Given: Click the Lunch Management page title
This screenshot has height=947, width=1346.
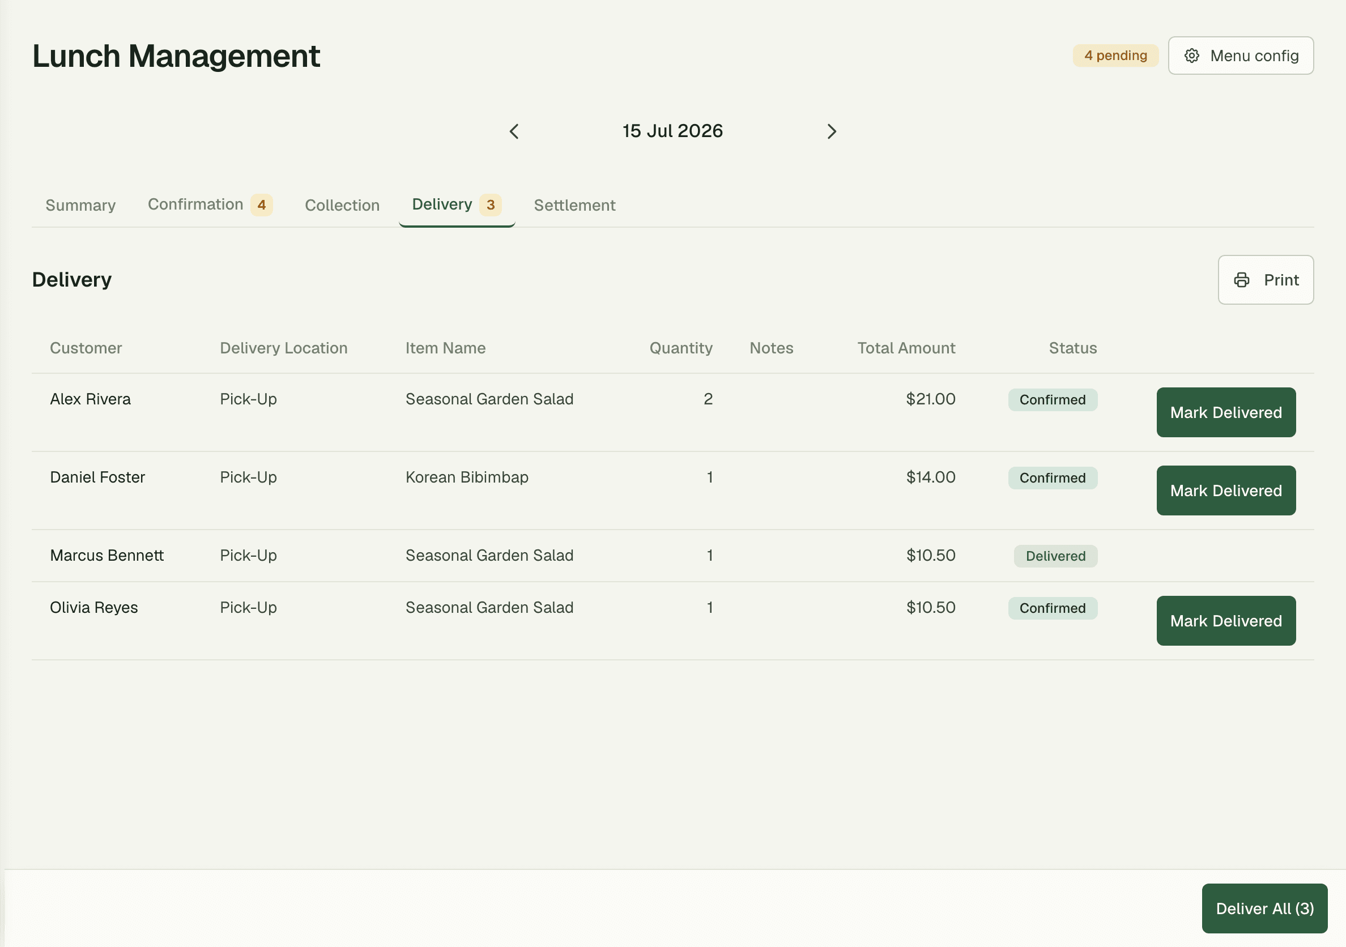Looking at the screenshot, I should pyautogui.click(x=176, y=56).
